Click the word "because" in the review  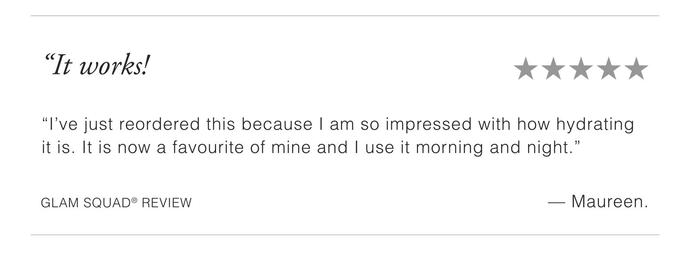click(x=277, y=124)
